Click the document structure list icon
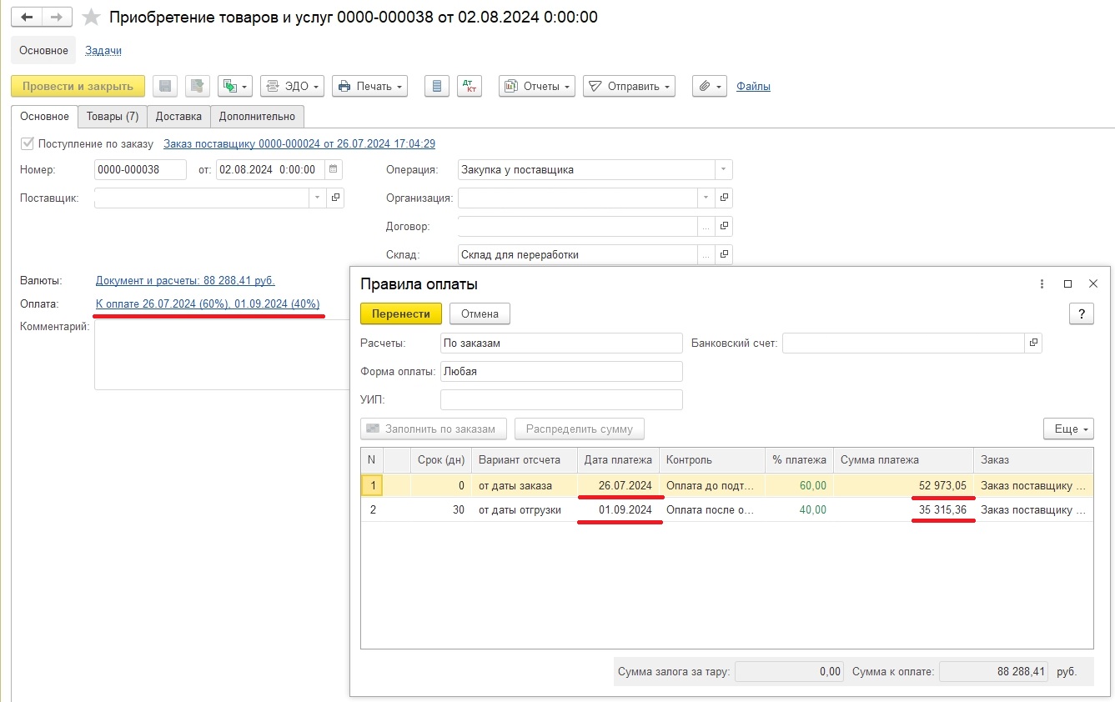The width and height of the screenshot is (1115, 702). pyautogui.click(x=437, y=86)
